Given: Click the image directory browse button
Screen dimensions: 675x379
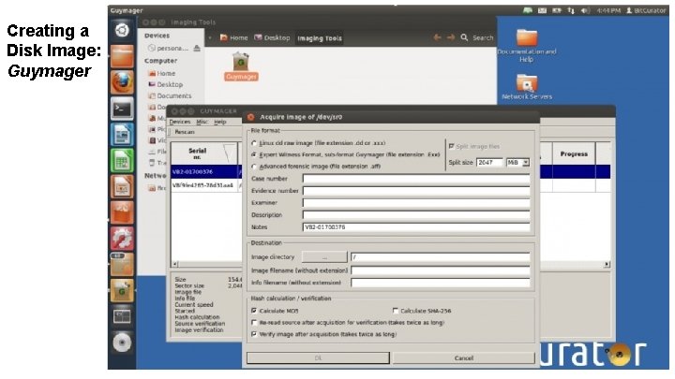Looking at the screenshot, I should point(324,257).
